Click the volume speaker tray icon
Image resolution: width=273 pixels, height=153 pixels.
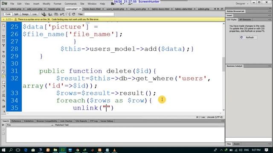tap(241, 150)
